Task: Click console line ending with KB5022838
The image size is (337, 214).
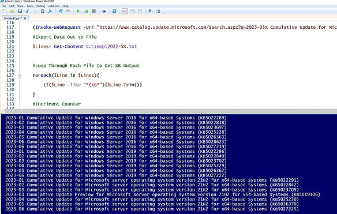Action: [116, 122]
